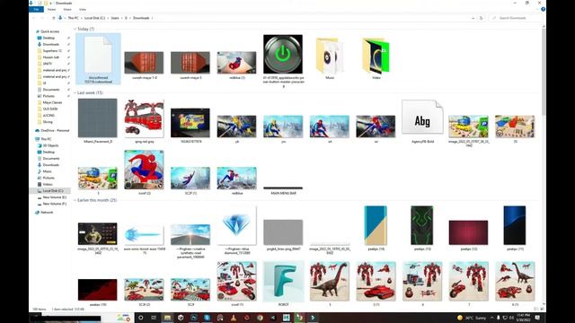The image size is (575, 323).
Task: Open the taskbar clock and date
Action: pos(523,318)
